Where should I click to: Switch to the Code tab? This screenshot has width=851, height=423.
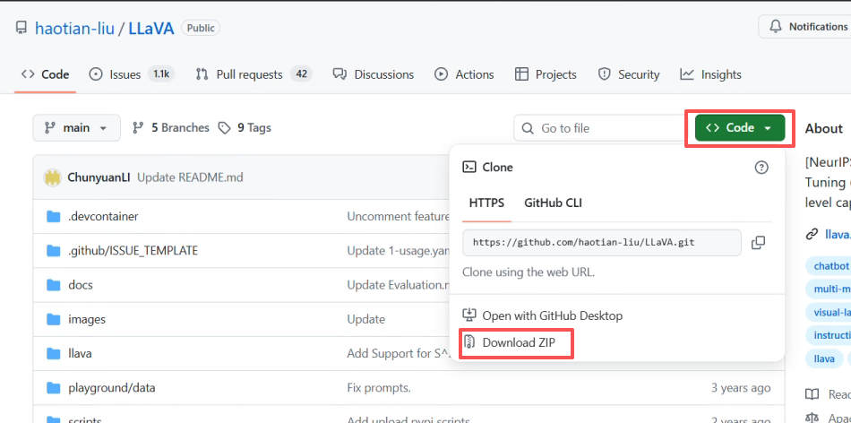pyautogui.click(x=45, y=74)
